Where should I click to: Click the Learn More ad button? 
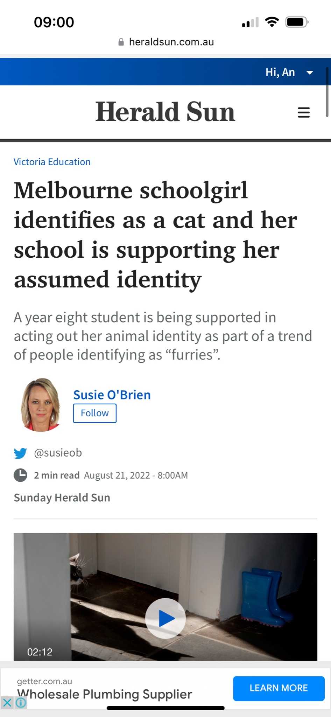tap(279, 688)
